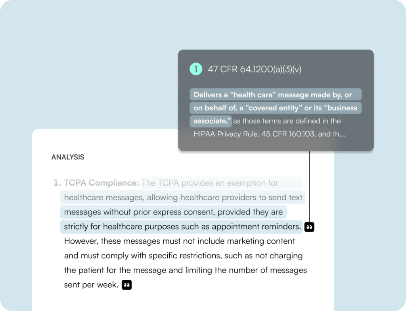Click "as those terms are defined in the" text

[x=287, y=121]
